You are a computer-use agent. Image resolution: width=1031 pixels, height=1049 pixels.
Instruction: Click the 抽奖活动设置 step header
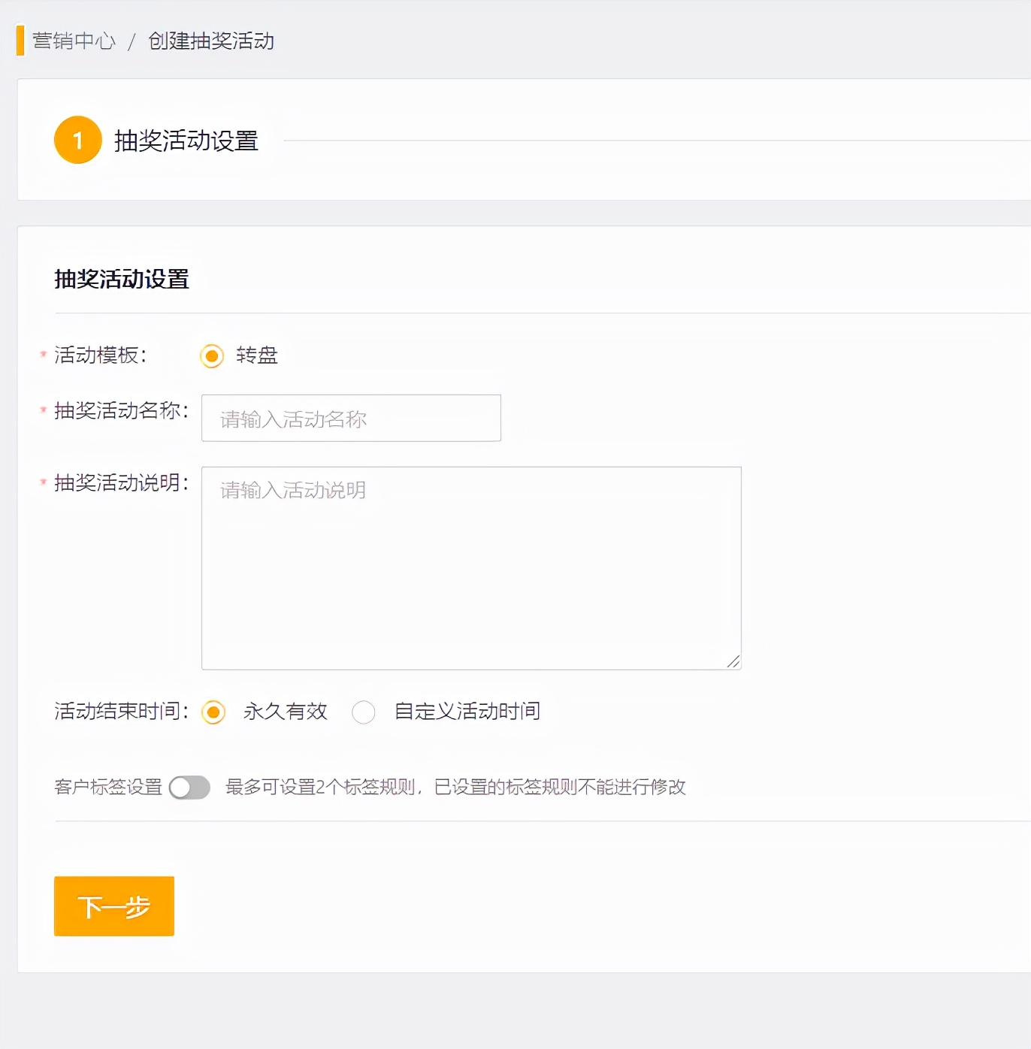click(184, 140)
